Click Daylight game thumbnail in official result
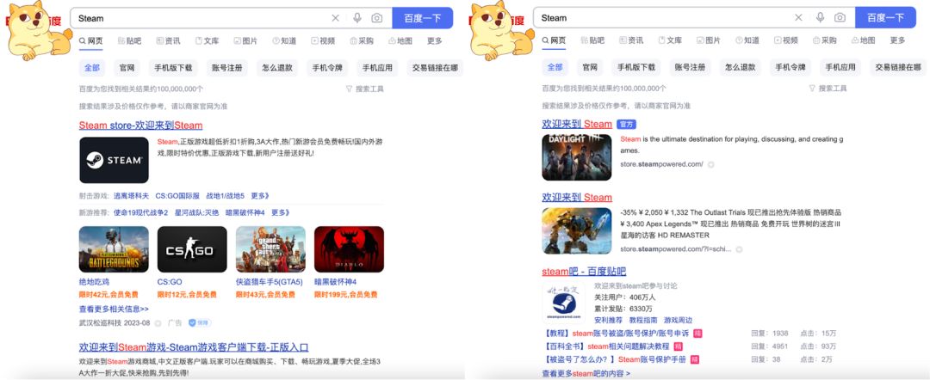930x380 pixels. click(576, 157)
